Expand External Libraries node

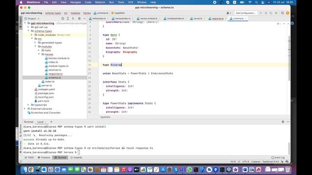(25, 109)
